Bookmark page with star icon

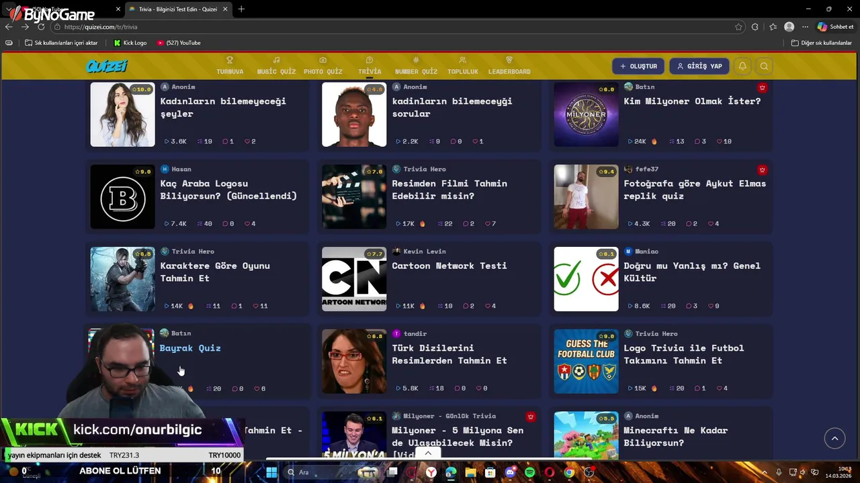tap(738, 27)
